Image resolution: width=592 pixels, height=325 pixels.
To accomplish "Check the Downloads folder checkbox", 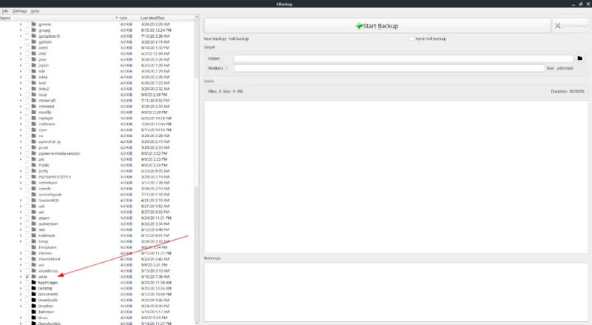I will [27, 300].
